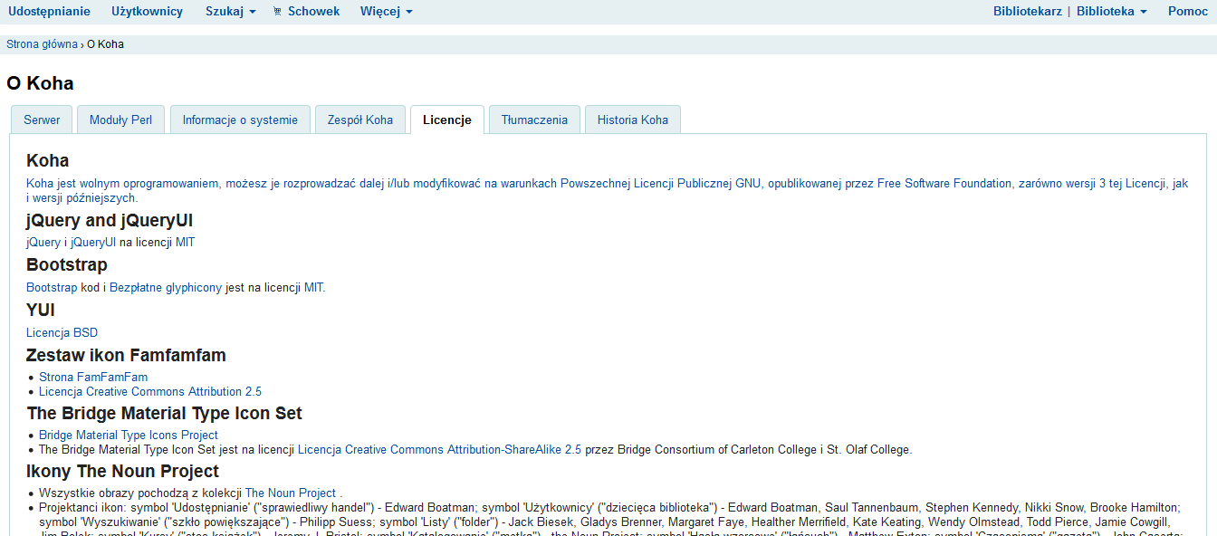Click the Strona główna breadcrumb link

point(42,44)
